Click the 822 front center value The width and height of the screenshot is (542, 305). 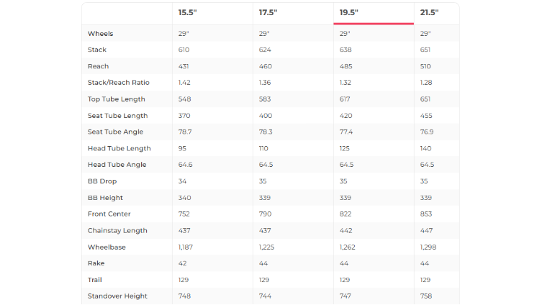pos(346,214)
